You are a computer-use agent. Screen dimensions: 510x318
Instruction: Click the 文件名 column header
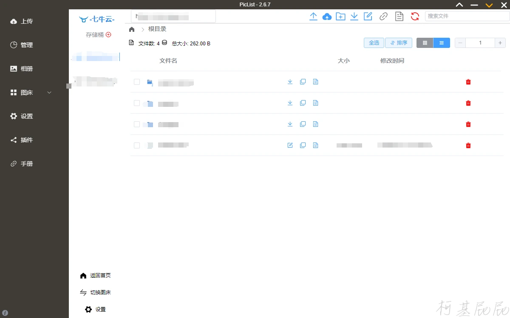[168, 61]
